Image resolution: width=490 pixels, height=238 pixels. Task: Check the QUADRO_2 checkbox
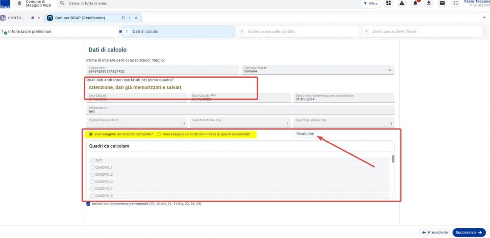(93, 174)
